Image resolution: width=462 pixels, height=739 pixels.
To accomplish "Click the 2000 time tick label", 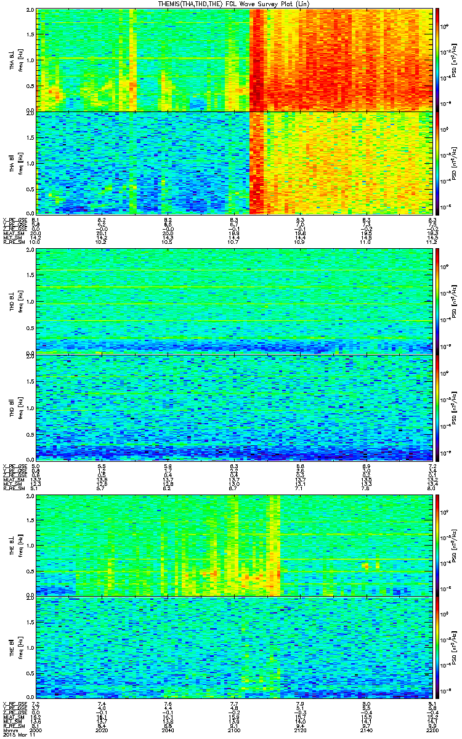I will [36, 729].
